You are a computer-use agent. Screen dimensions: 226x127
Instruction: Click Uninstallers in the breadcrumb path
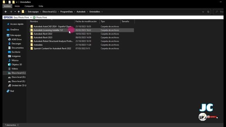pos(95,12)
